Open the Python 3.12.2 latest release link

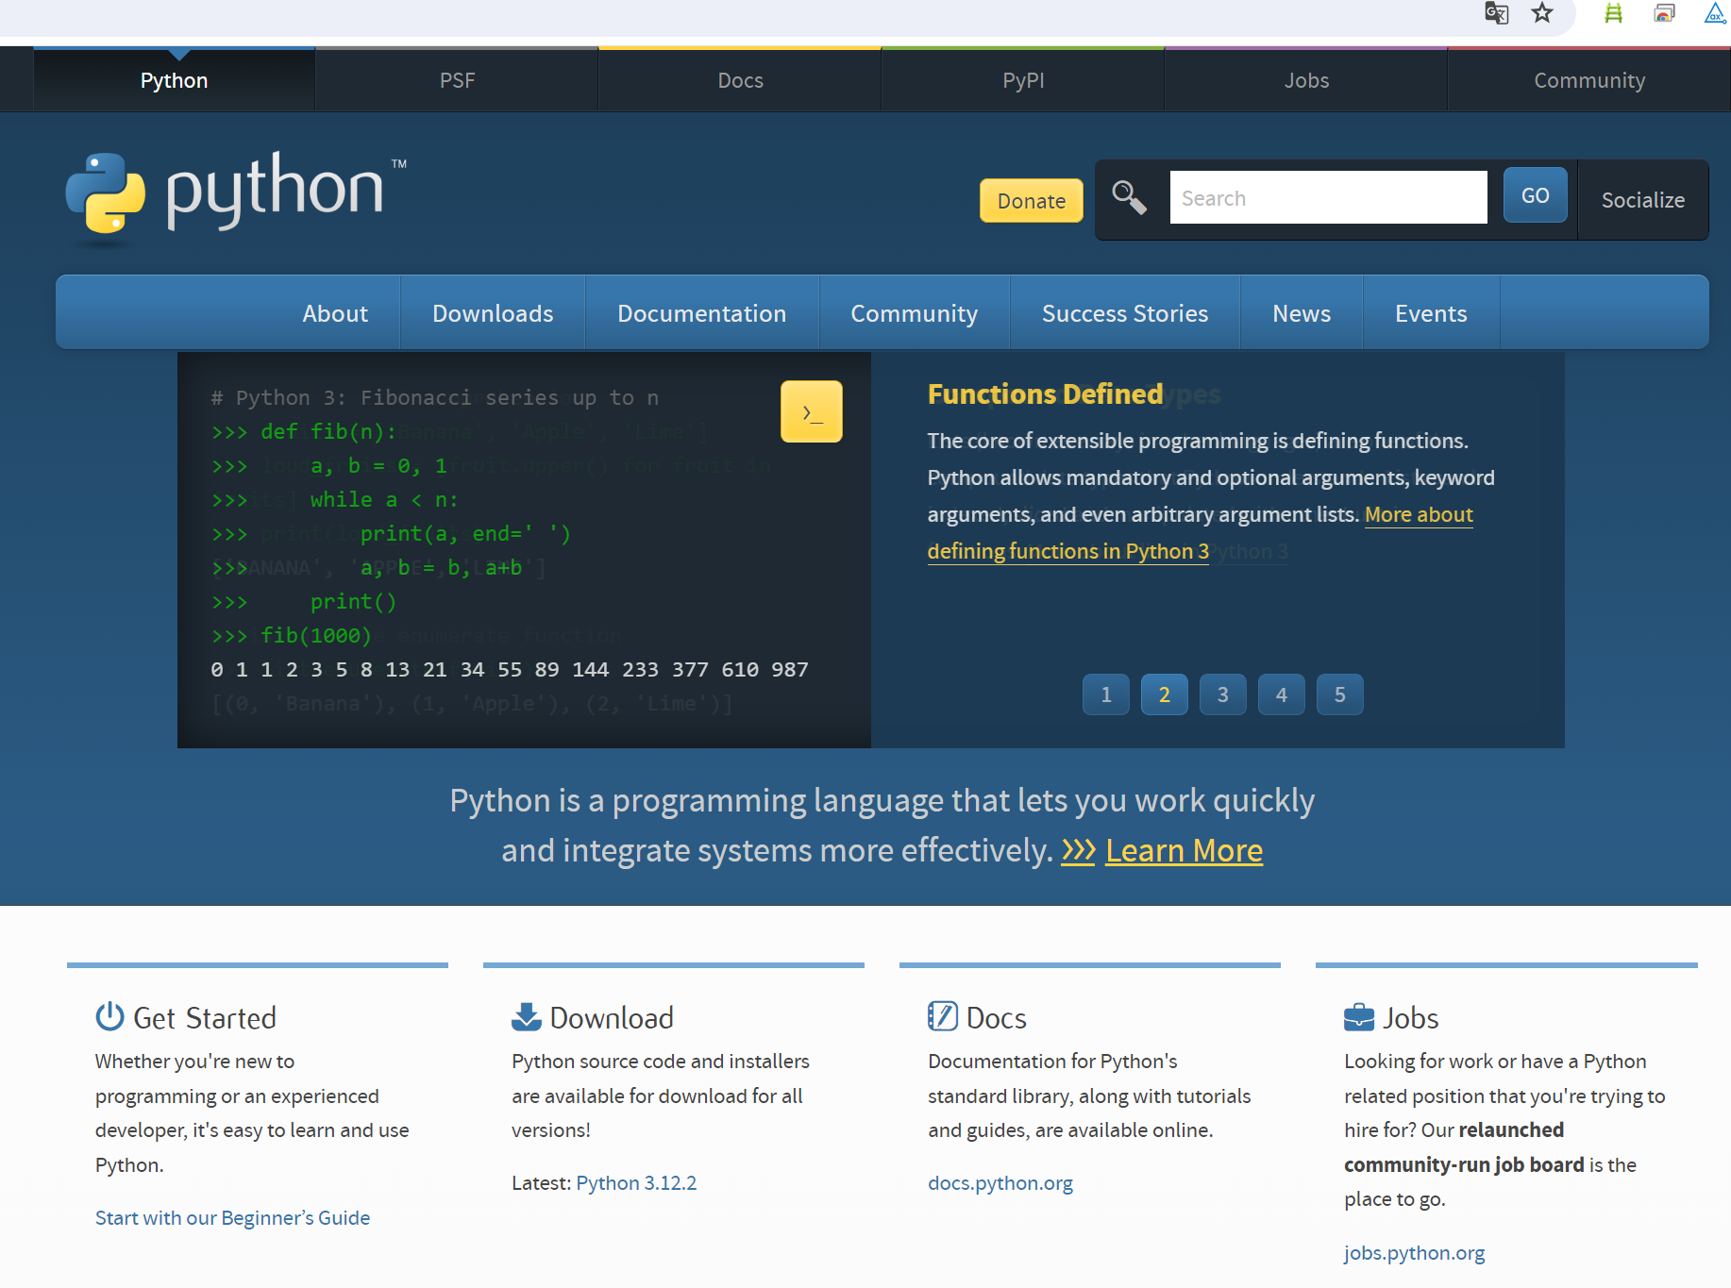pos(636,1182)
